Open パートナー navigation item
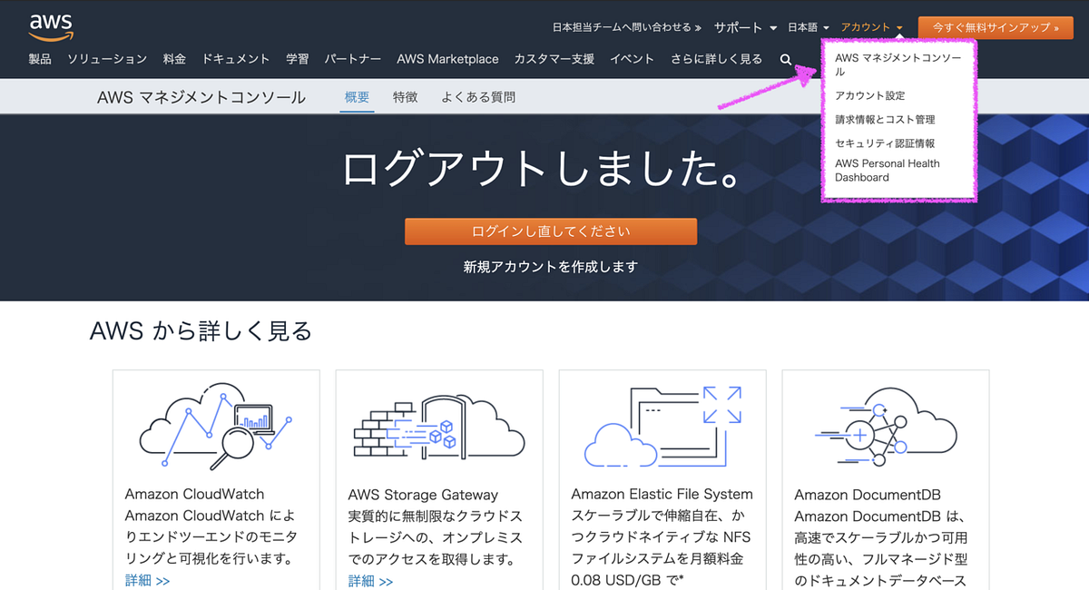 point(352,59)
